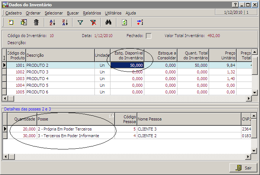Open the Cadastro menu
This screenshot has width=260, height=175.
(x=13, y=13)
